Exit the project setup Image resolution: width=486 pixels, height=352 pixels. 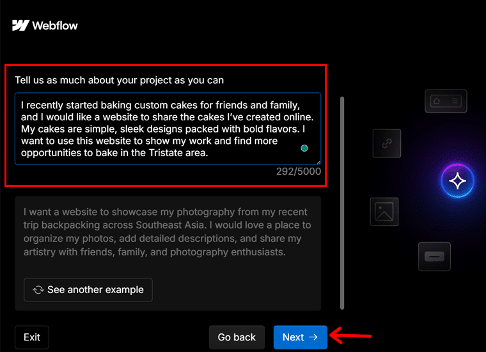point(32,337)
